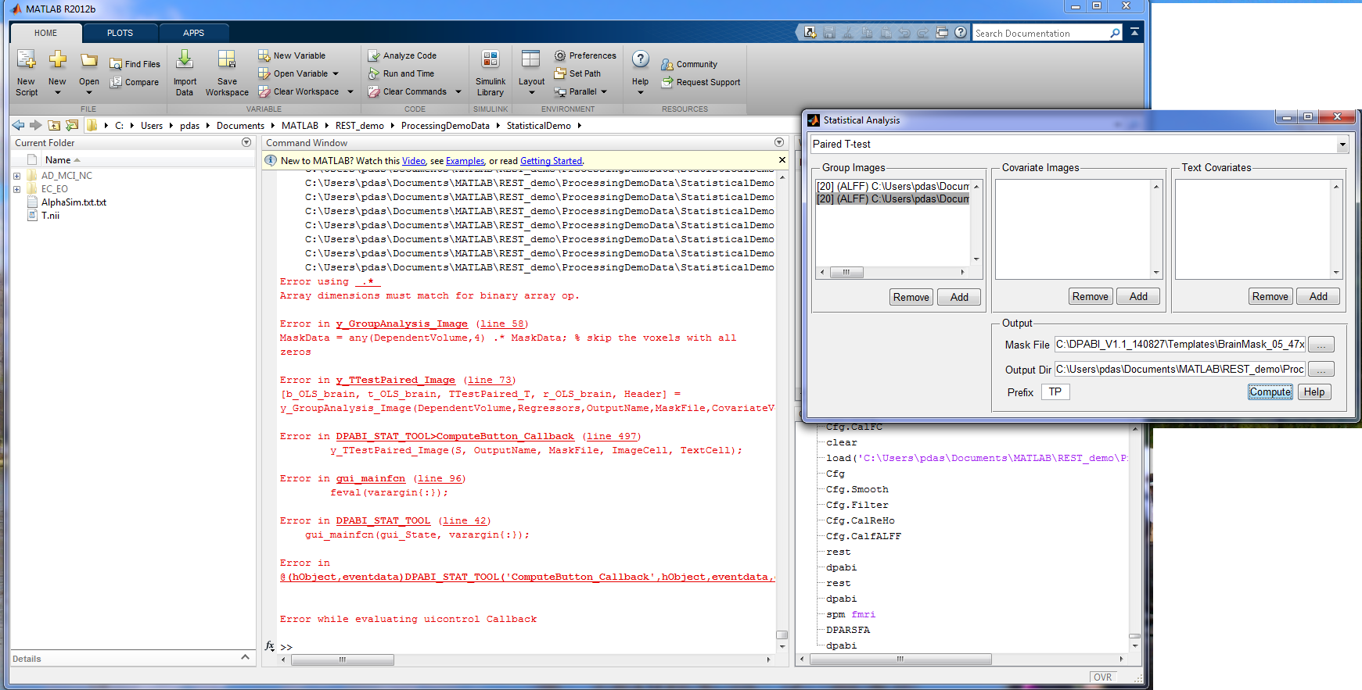Click the line 497 error link

[x=612, y=436]
